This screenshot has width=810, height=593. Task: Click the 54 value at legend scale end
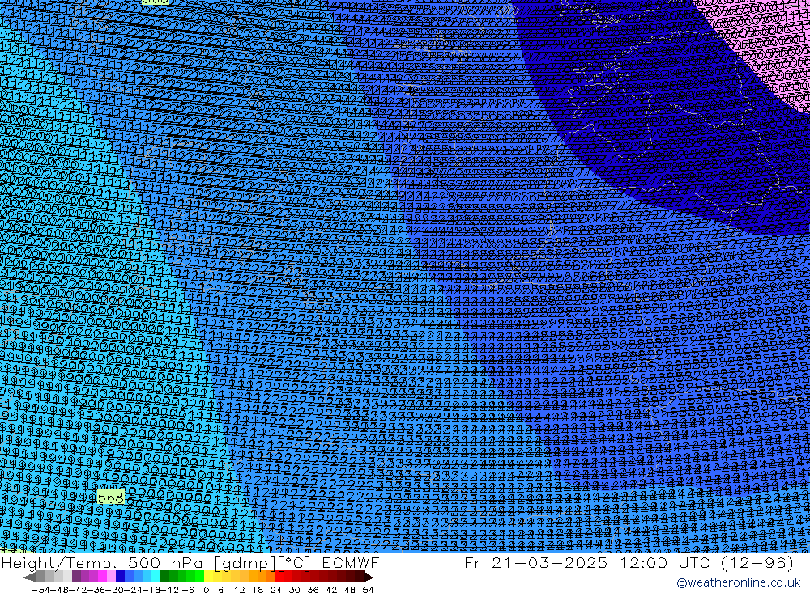point(368,590)
